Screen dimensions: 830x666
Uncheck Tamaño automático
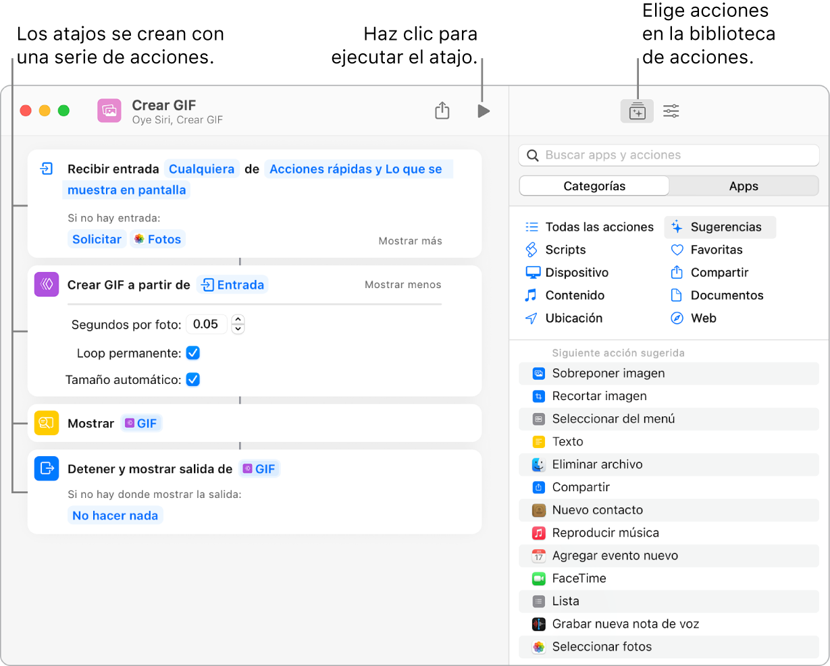tap(192, 379)
